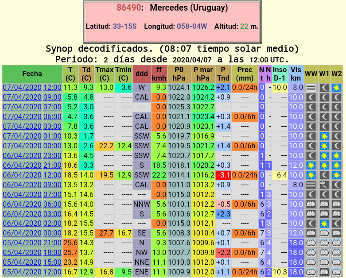This screenshot has width=346, height=278.
Task: Click the P mar hPa column header
Action: [x=203, y=74]
